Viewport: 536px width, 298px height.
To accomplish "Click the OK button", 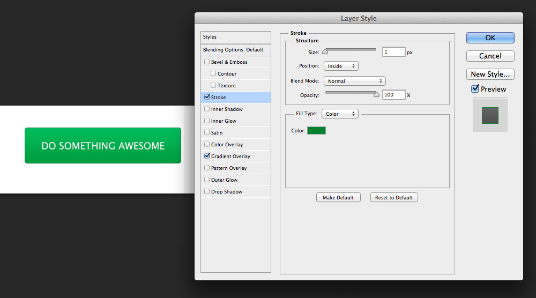I will pyautogui.click(x=490, y=38).
